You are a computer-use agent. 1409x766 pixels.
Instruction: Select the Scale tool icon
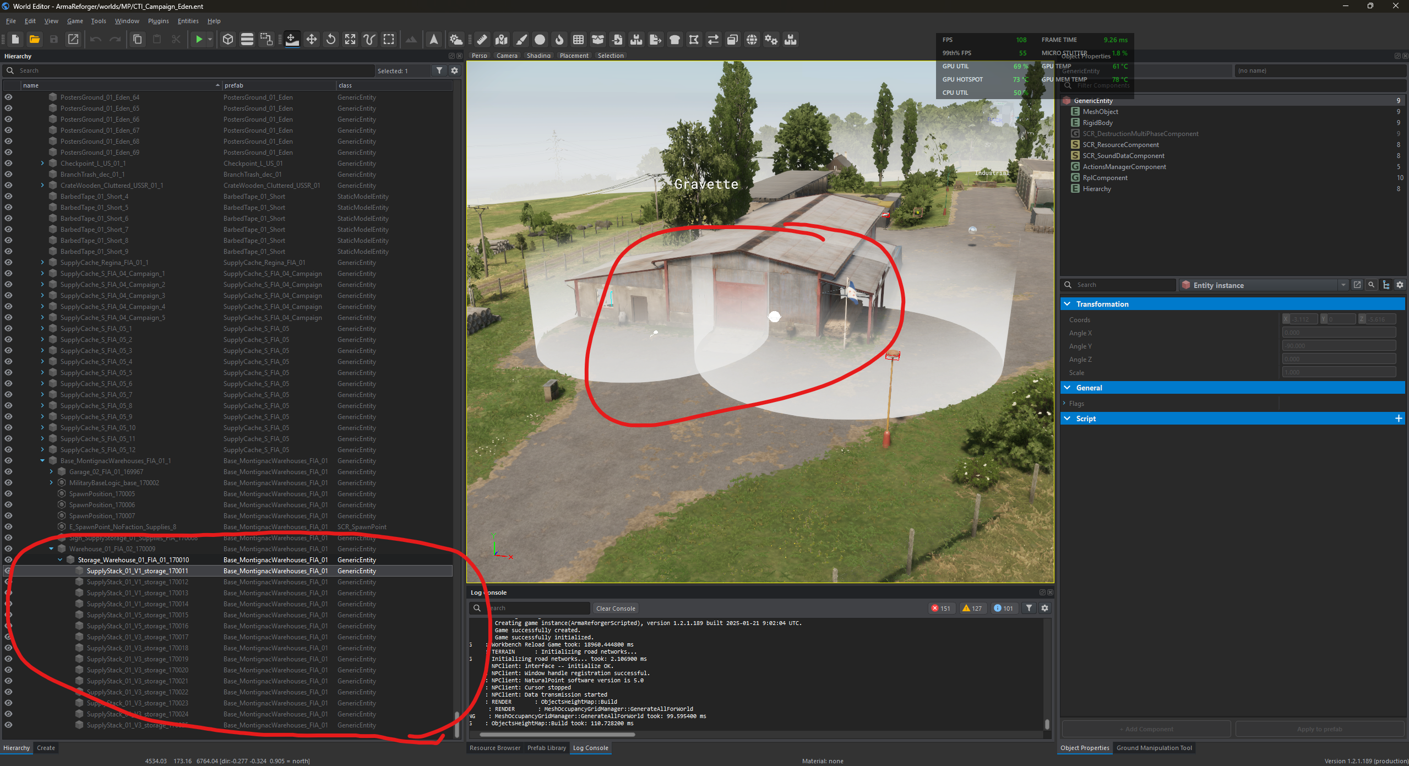pos(350,39)
